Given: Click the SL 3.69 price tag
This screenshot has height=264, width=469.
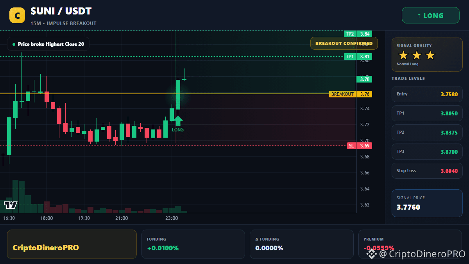Looking at the screenshot, I should pos(360,145).
